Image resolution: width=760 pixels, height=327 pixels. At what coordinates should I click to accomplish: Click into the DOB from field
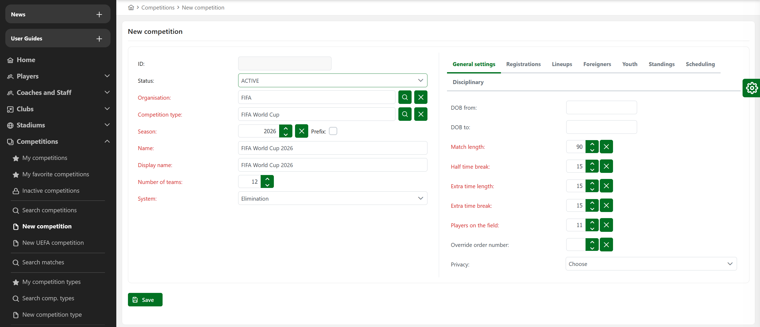coord(601,108)
